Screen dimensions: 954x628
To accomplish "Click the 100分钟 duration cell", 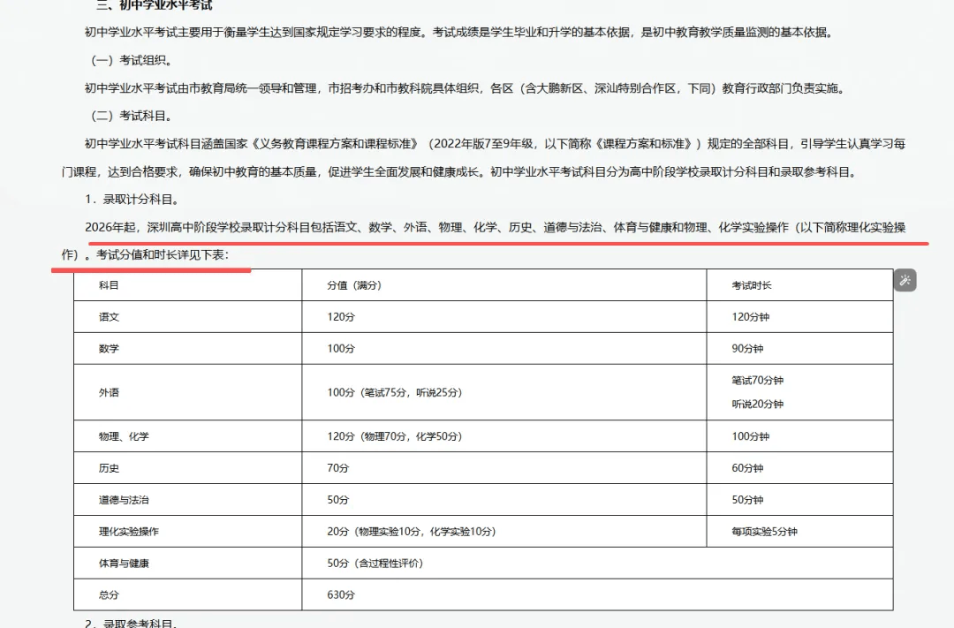I will click(x=799, y=435).
